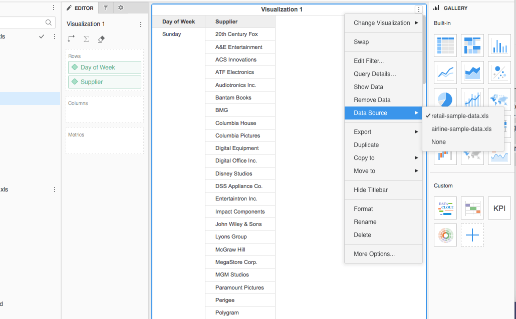Click the eraser clear icon in Editor
This screenshot has height=319, width=516.
101,39
